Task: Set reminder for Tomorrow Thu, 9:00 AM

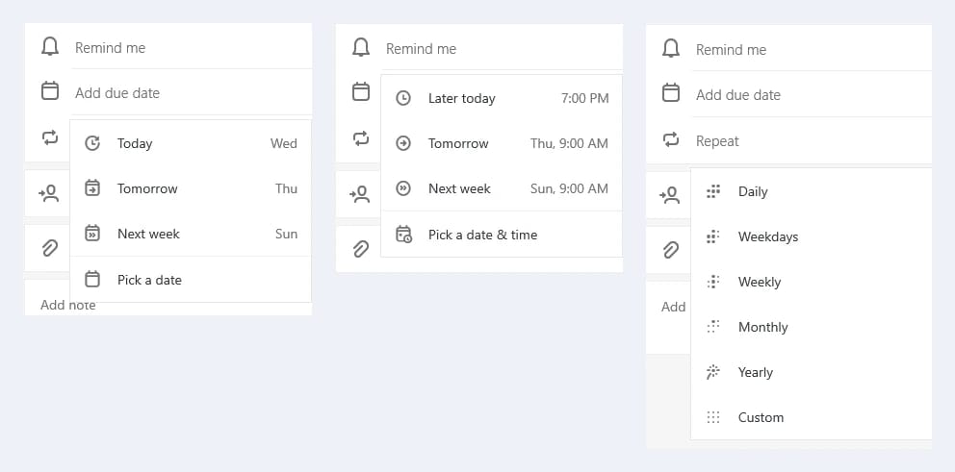Action: 502,143
